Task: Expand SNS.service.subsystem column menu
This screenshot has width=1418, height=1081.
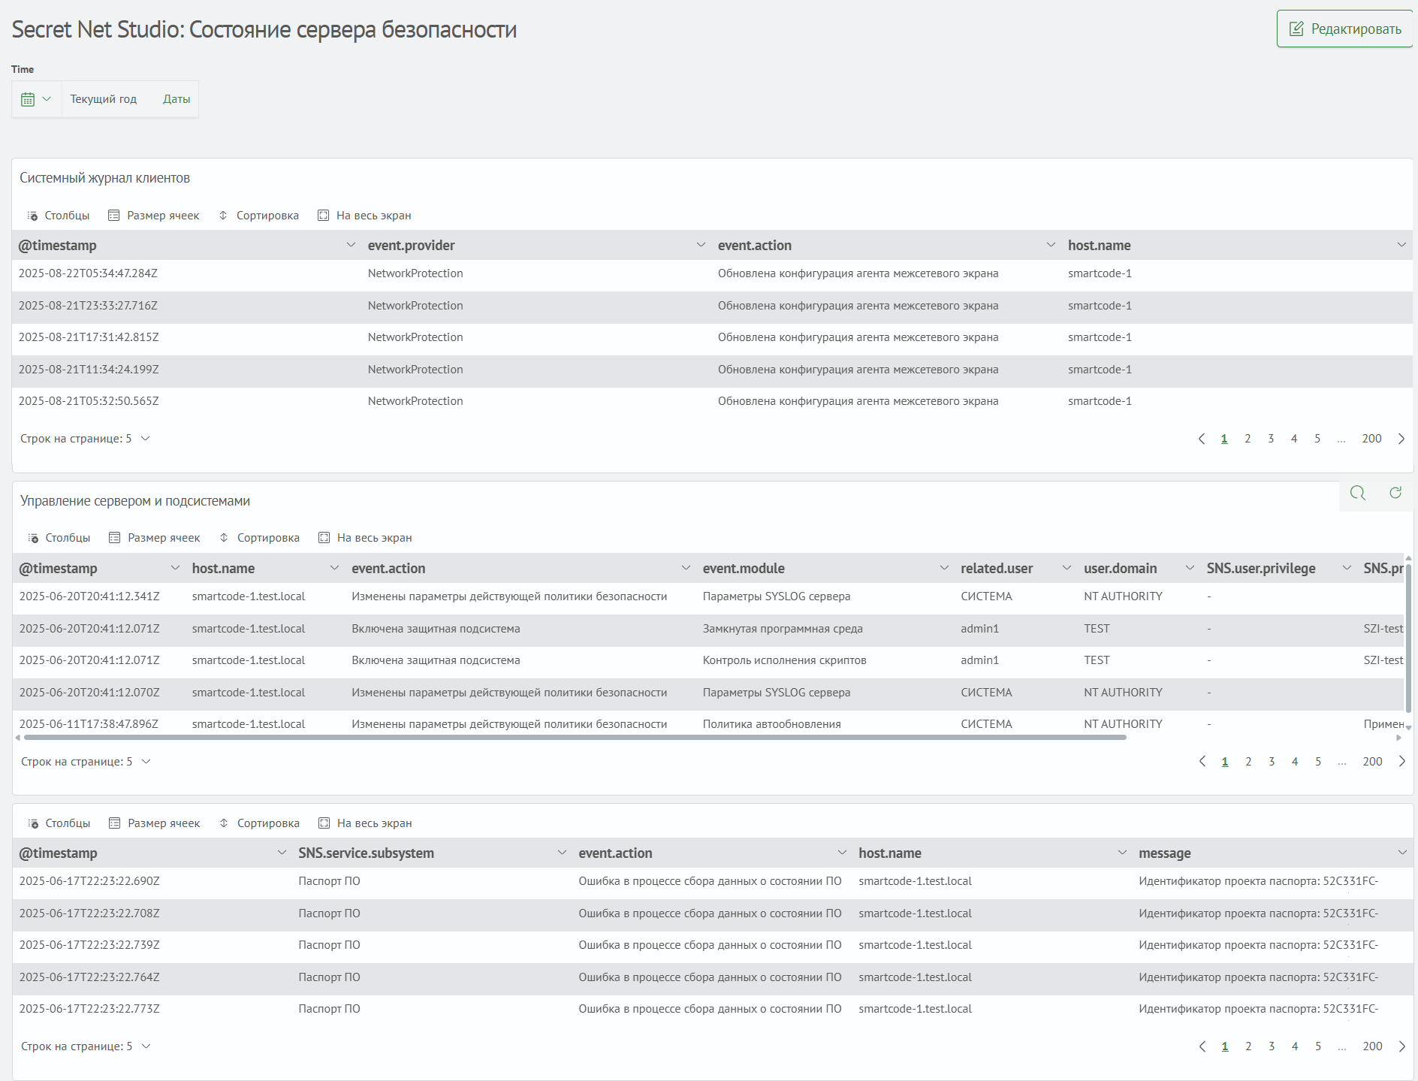Action: tap(562, 853)
